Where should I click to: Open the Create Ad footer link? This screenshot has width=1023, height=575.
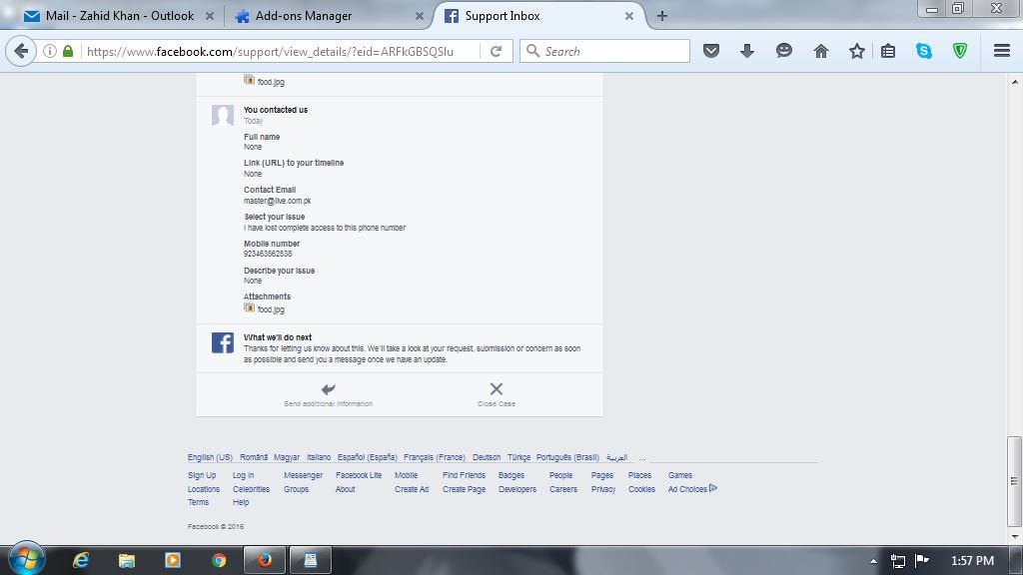tap(412, 489)
